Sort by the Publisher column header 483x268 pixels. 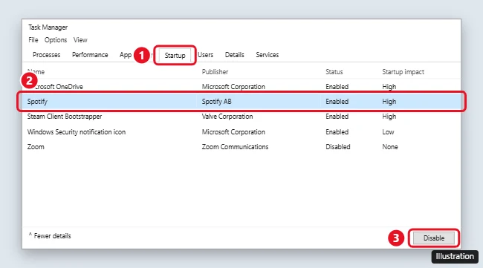point(215,72)
